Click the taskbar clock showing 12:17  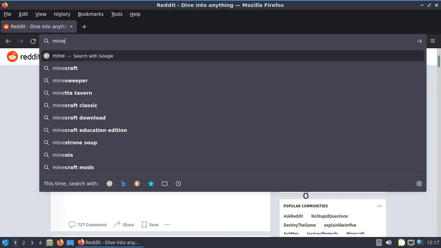pyautogui.click(x=433, y=242)
